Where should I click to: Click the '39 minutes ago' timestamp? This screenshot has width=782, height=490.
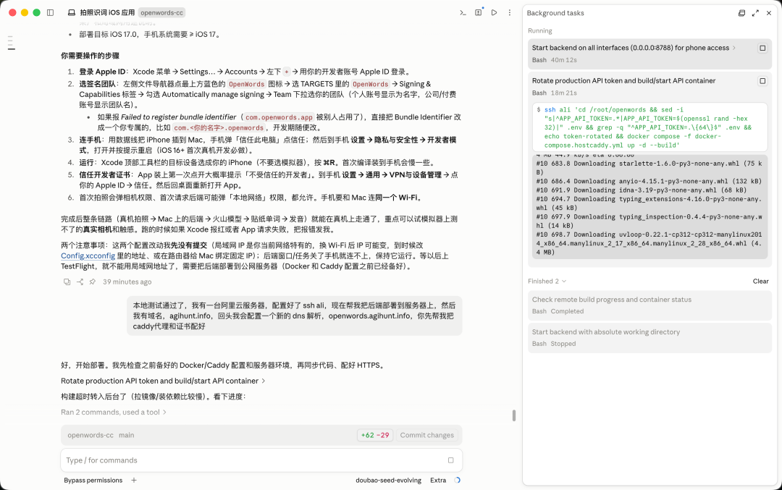(x=127, y=282)
